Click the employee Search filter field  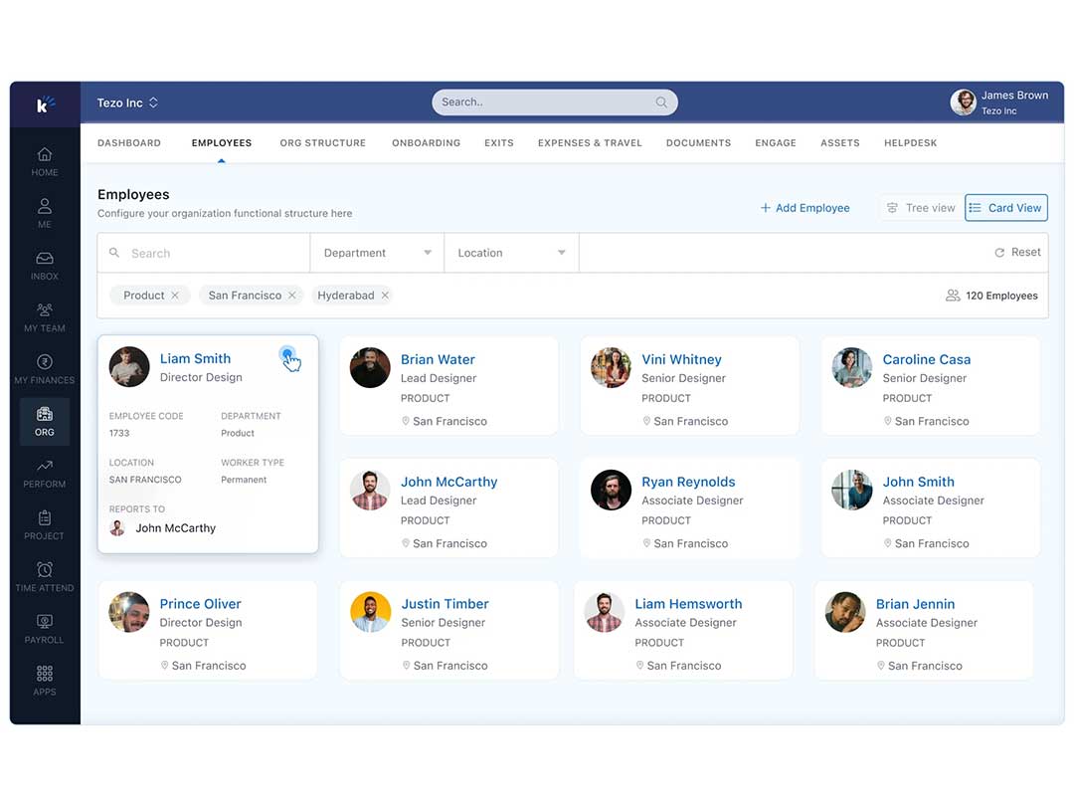pyautogui.click(x=204, y=253)
